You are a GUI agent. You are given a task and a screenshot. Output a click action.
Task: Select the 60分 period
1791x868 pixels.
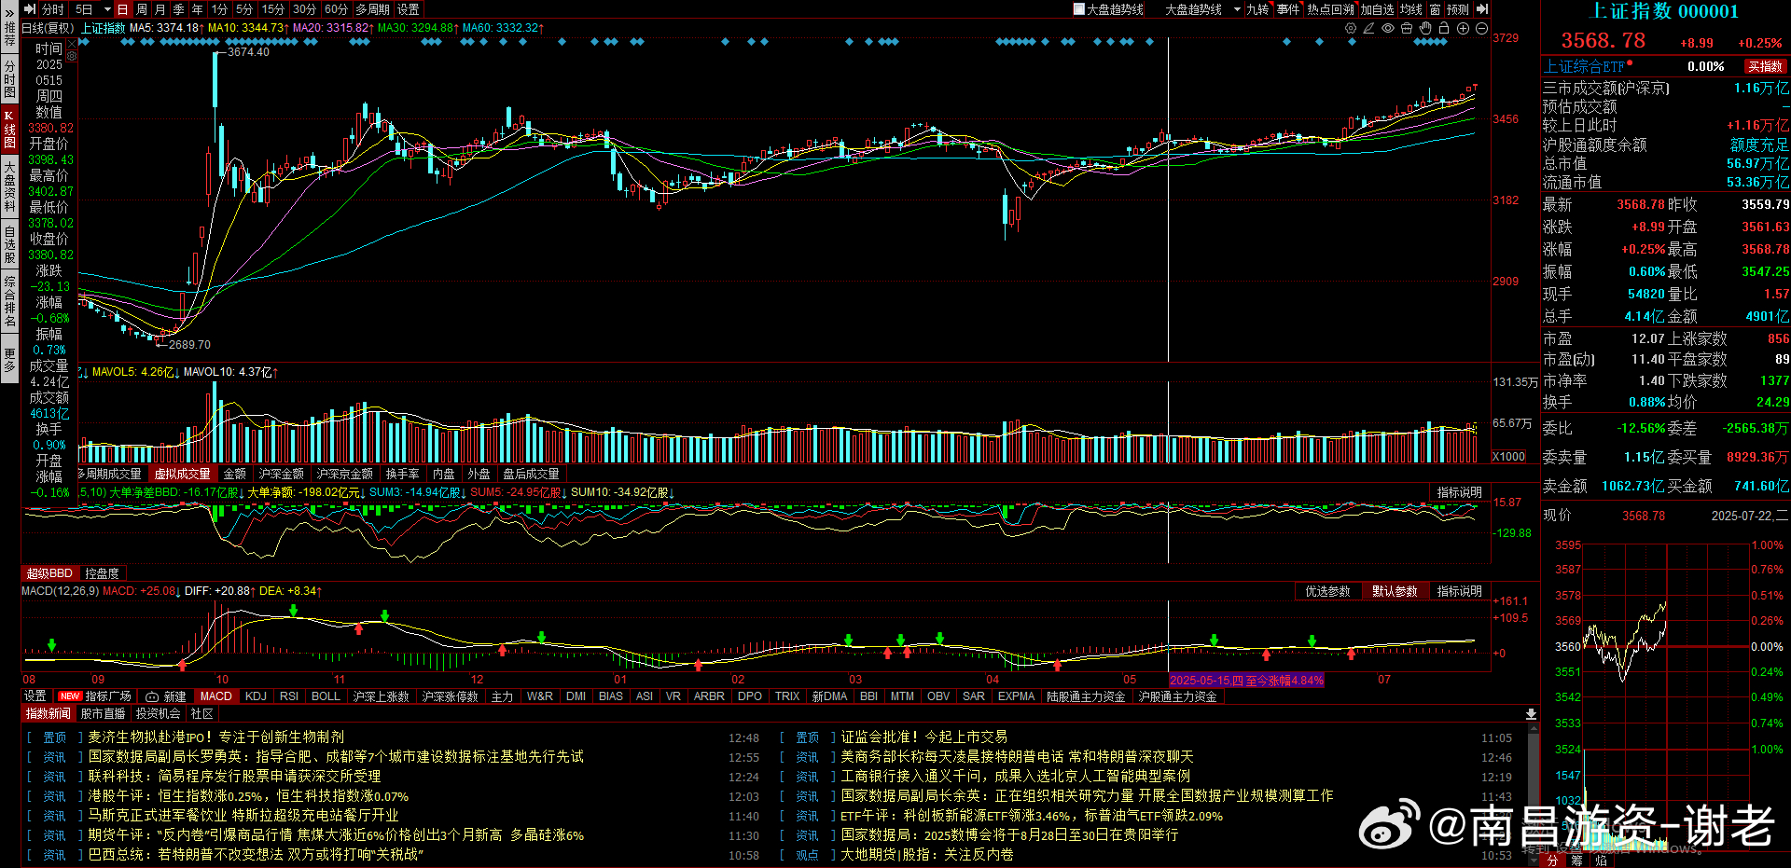(336, 9)
